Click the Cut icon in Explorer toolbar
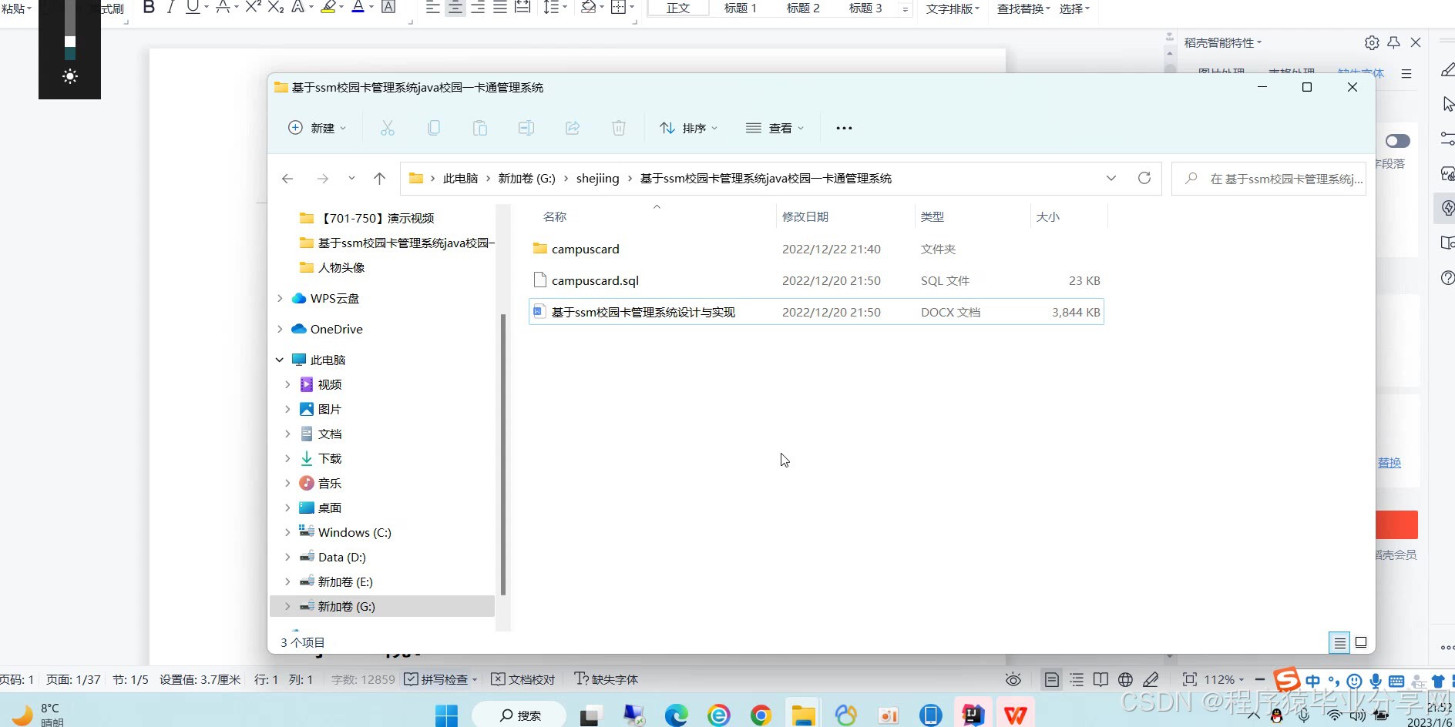This screenshot has width=1455, height=727. click(x=388, y=128)
